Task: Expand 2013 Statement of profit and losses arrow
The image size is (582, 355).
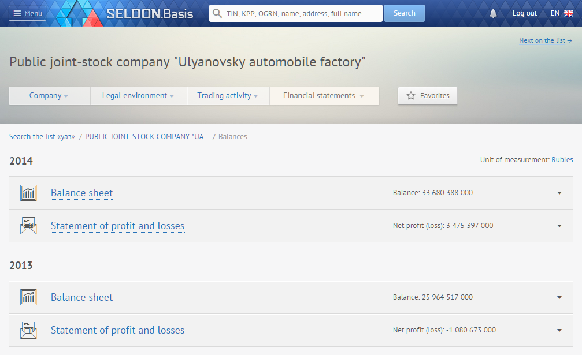Action: [x=559, y=330]
